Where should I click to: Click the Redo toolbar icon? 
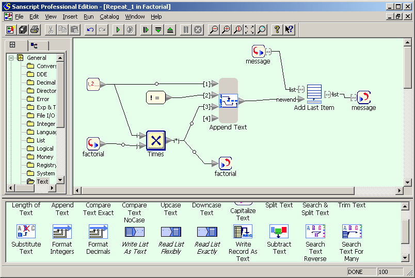click(x=102, y=29)
